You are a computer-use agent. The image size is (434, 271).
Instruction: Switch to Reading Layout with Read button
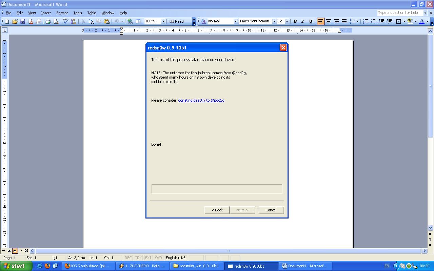[177, 21]
